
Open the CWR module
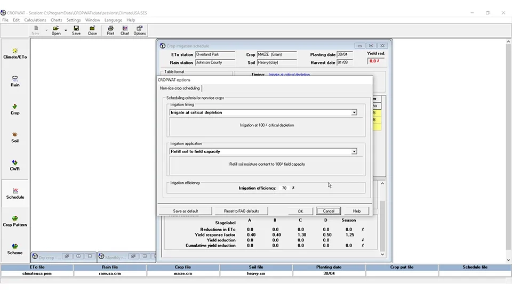tap(15, 165)
